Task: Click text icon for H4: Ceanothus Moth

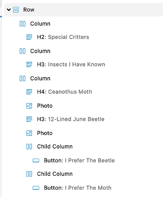Action: coord(29,92)
